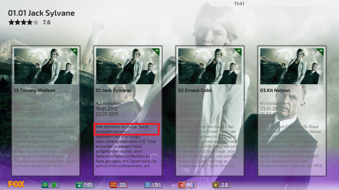Click the plot text 'Vize-Gefängnisdirektor E.B. Tiller'
The image size is (339, 190).
tap(126, 142)
